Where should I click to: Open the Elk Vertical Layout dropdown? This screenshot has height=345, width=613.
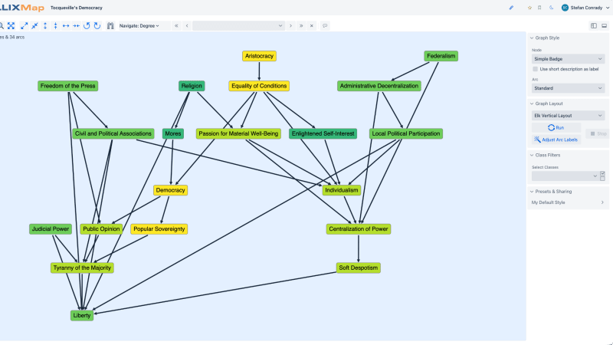click(x=568, y=116)
